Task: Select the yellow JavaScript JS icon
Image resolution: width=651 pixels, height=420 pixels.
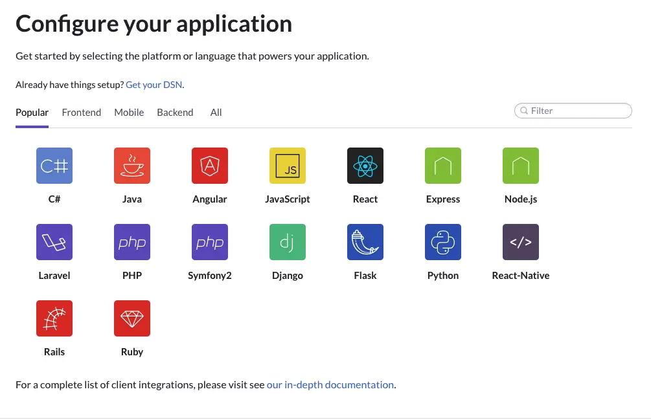Action: click(x=288, y=166)
